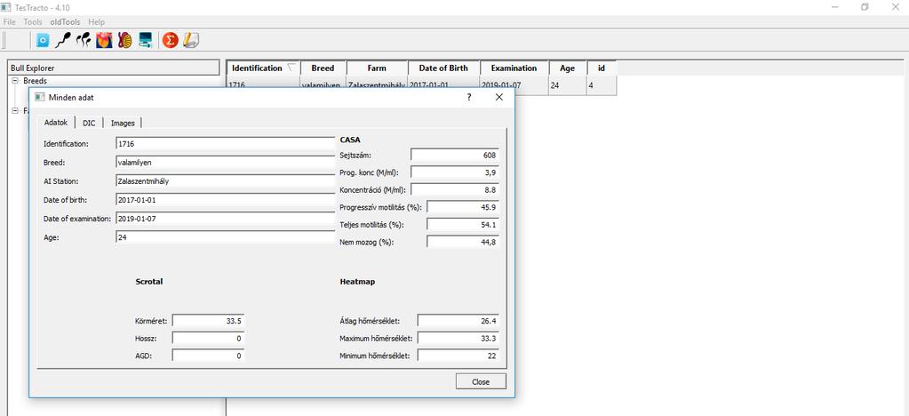Click the id column header

602,68
